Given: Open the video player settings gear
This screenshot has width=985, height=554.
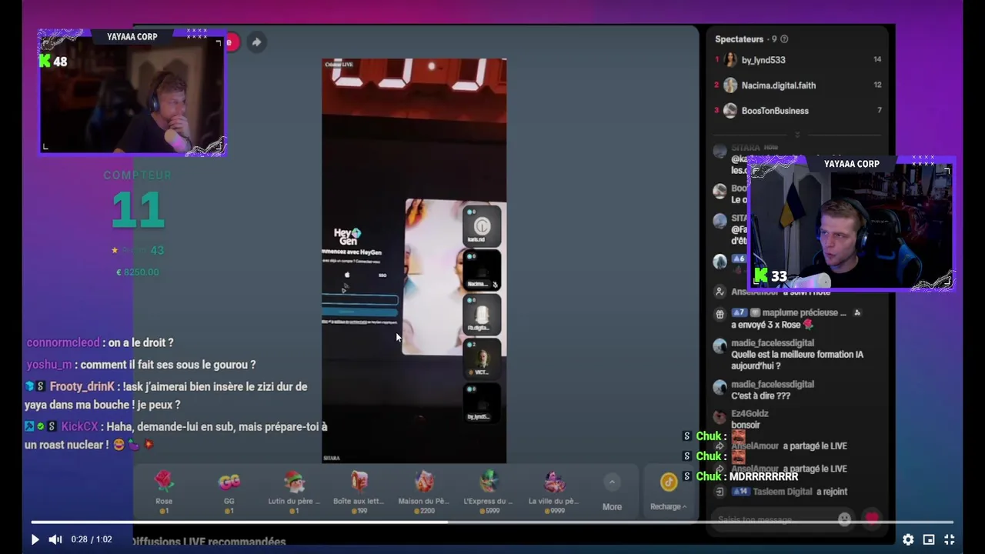Looking at the screenshot, I should pos(908,540).
